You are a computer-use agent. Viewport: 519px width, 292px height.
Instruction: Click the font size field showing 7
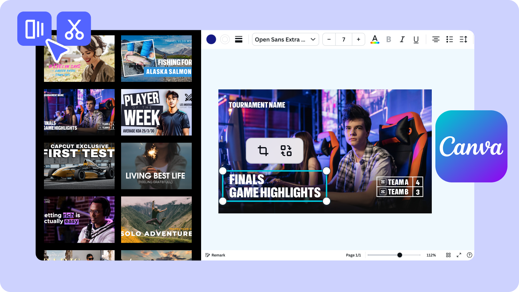pyautogui.click(x=344, y=39)
